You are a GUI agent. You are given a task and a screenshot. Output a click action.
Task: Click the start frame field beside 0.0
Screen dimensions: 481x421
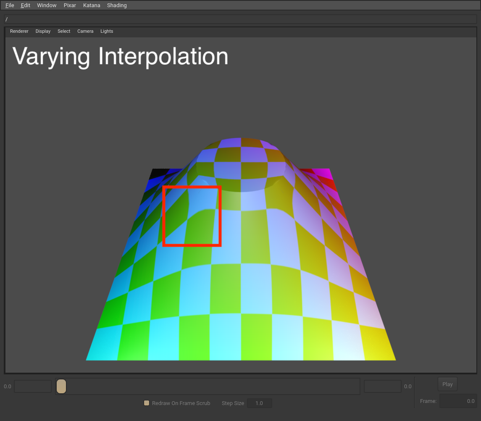coord(32,386)
